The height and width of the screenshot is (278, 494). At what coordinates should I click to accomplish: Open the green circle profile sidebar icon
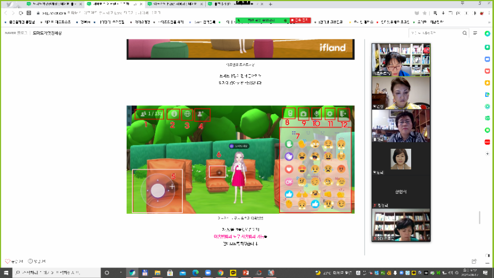pos(487,34)
